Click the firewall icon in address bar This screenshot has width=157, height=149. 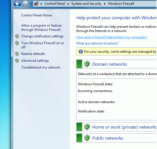tap(37, 4)
